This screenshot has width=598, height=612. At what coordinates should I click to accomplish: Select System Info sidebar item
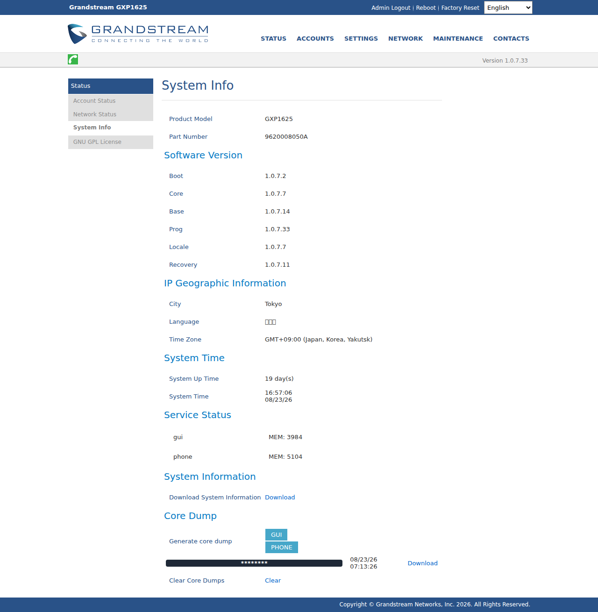click(x=111, y=128)
